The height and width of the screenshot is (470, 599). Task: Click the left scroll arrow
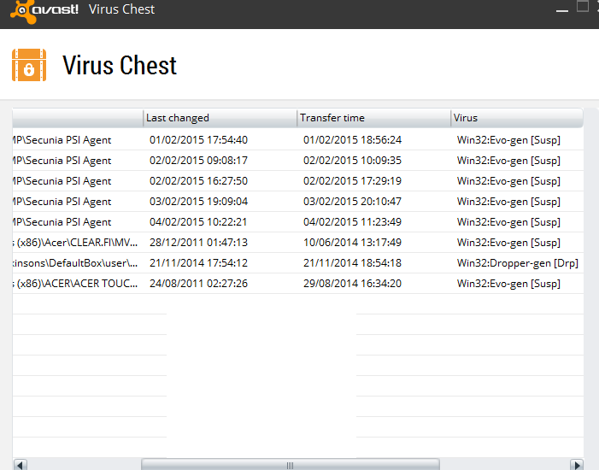tap(21, 465)
